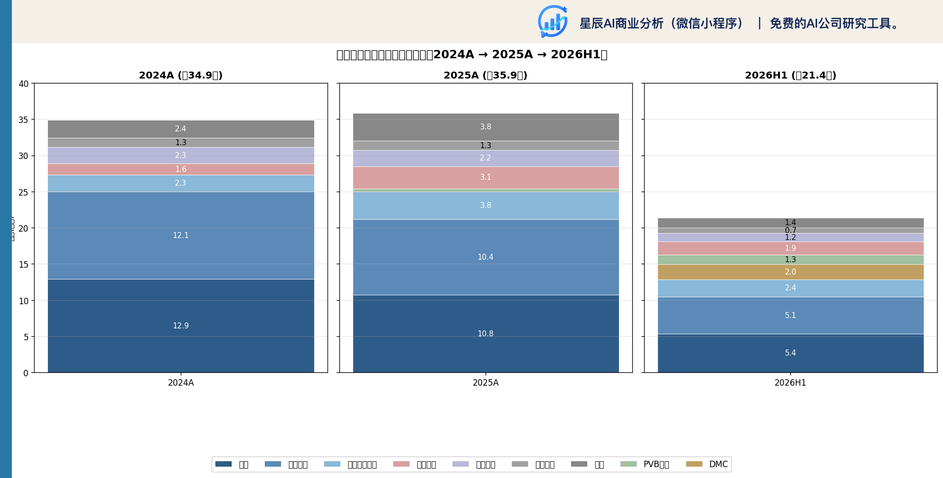Select the light blue 2.4 segment in 2026H1
The image size is (943, 478).
click(790, 288)
